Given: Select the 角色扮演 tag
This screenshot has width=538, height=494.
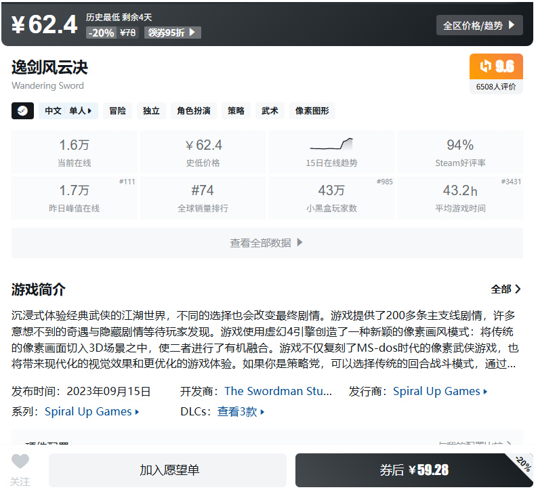Looking at the screenshot, I should 194,111.
